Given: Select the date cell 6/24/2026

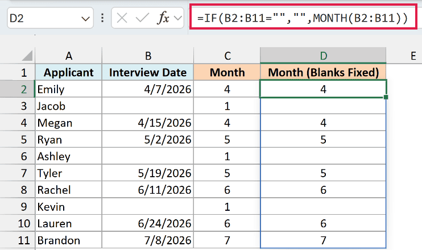Looking at the screenshot, I should pyautogui.click(x=148, y=223).
